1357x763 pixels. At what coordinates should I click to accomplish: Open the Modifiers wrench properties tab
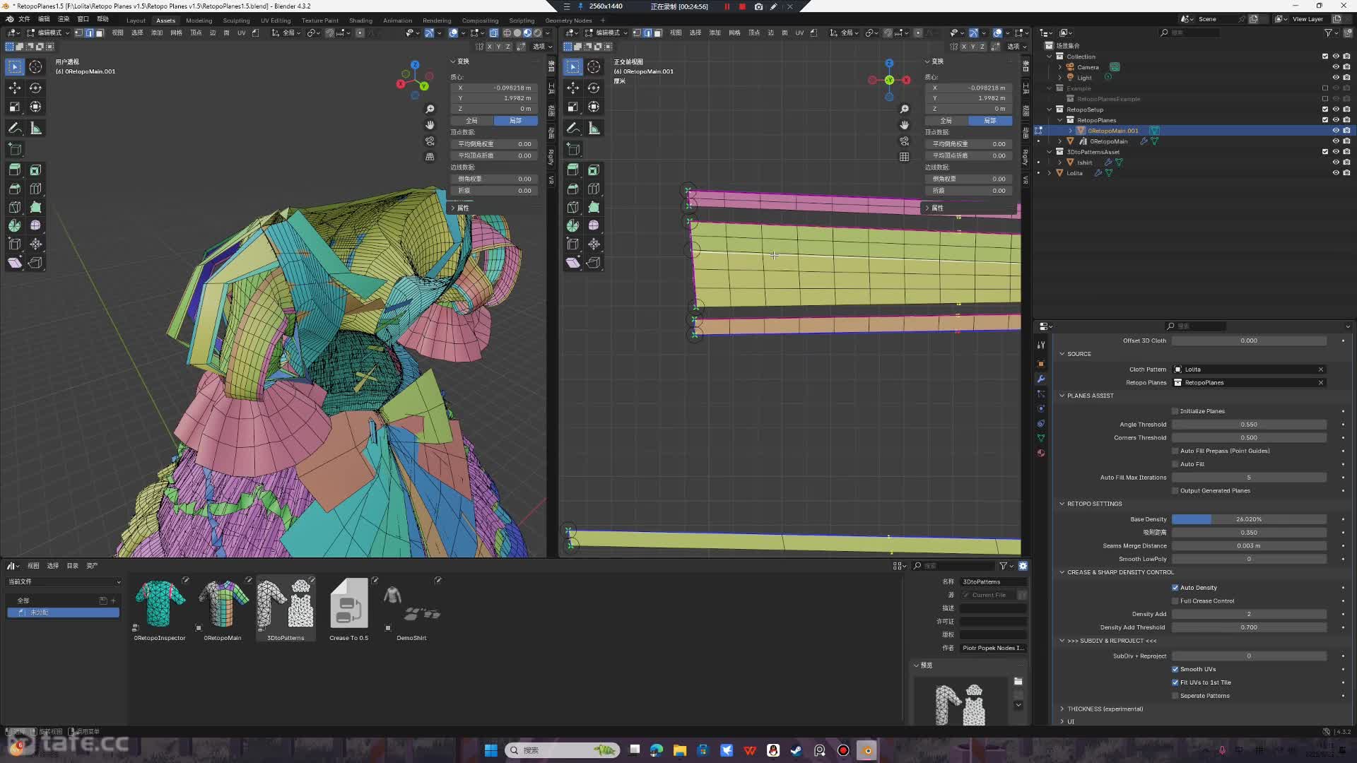[1040, 379]
